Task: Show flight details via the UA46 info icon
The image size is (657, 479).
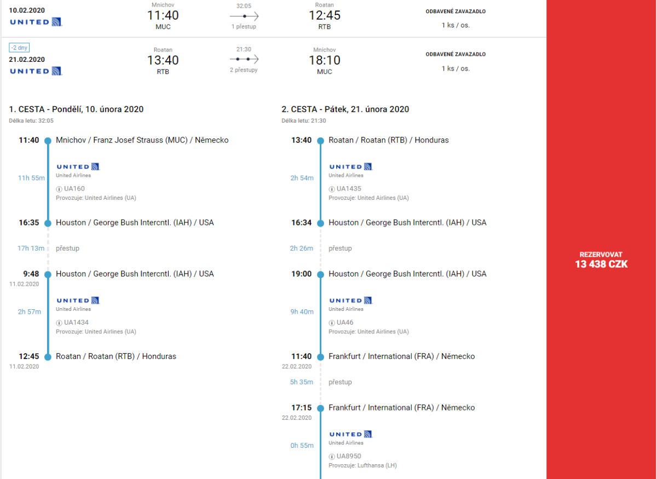Action: 331,322
